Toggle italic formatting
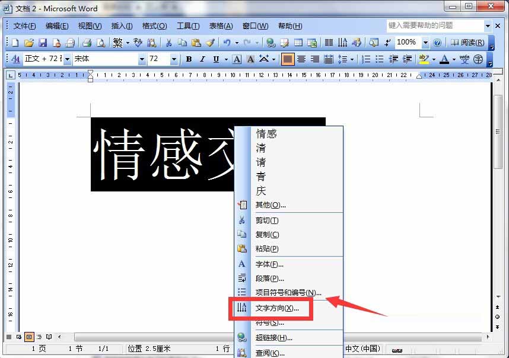509x358 pixels. (202, 59)
